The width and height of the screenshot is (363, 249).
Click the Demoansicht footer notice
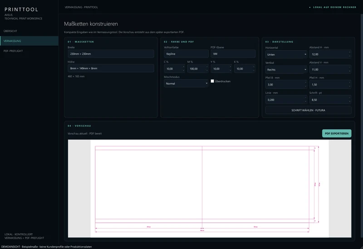pos(46,247)
